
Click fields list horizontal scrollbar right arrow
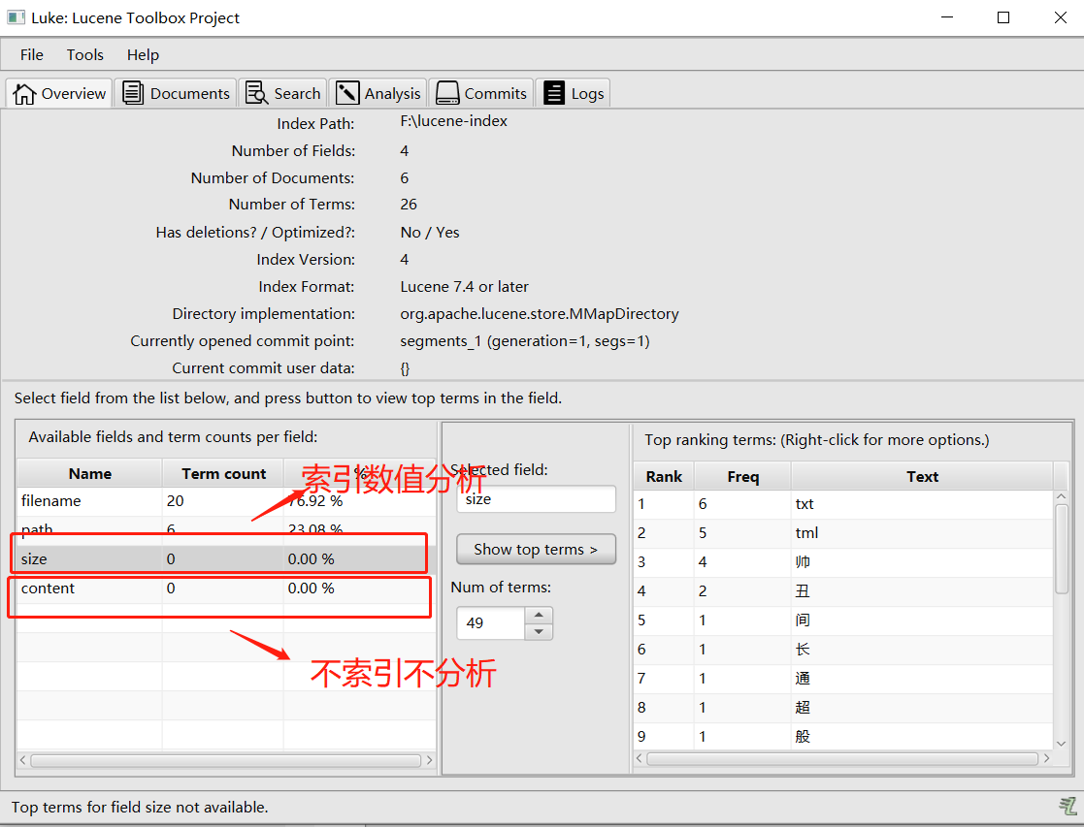429,760
